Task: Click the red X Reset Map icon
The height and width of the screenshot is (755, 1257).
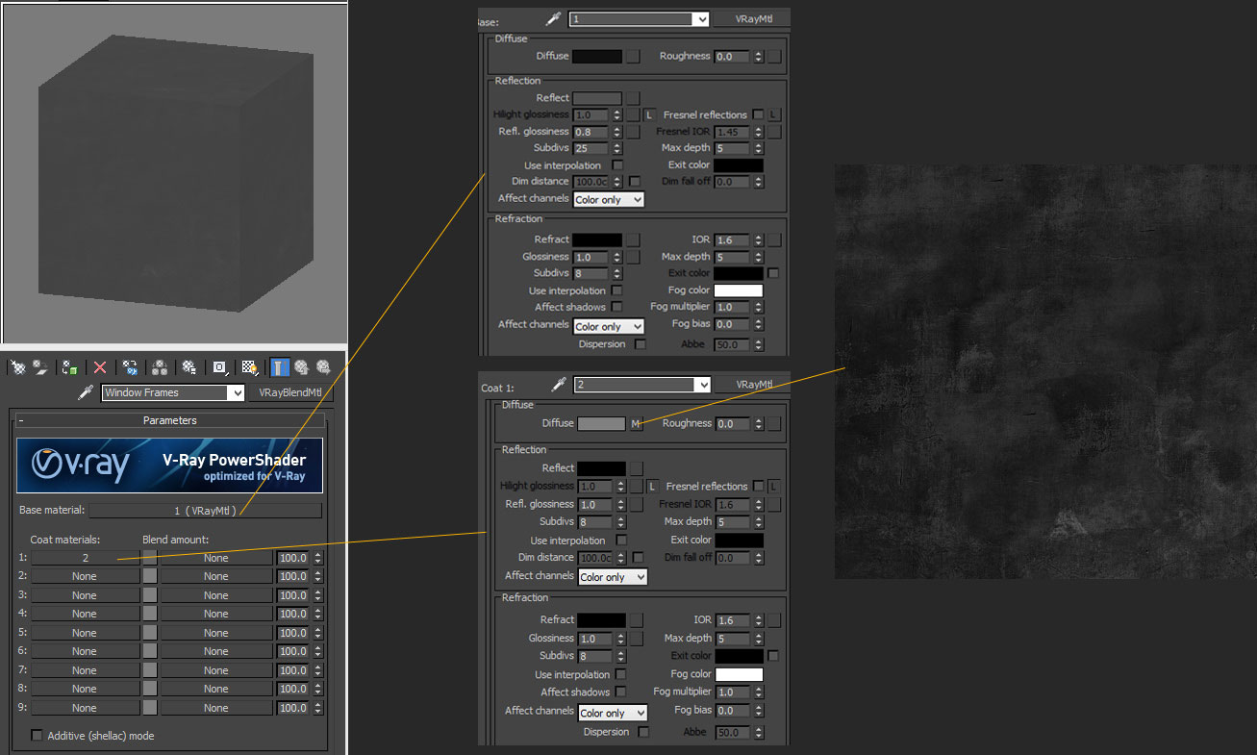Action: (x=100, y=367)
